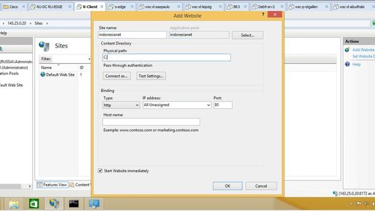The image size is (375, 211).
Task: Close the Add Website dialog
Action: click(275, 15)
